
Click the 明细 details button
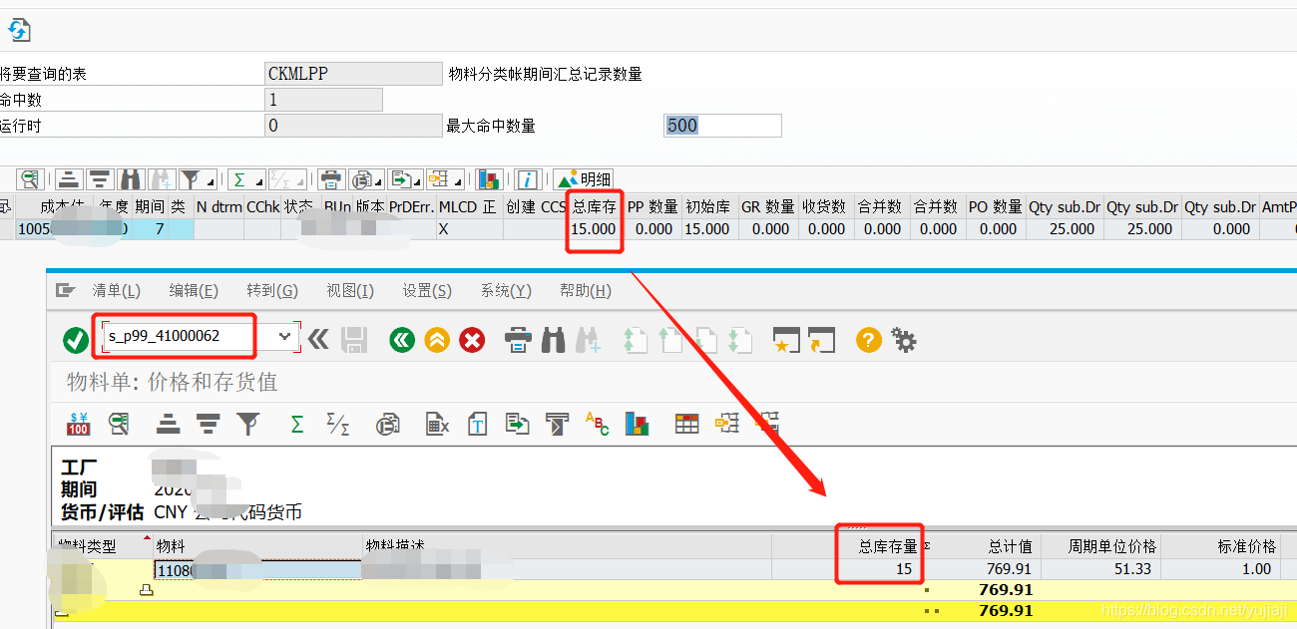point(584,179)
